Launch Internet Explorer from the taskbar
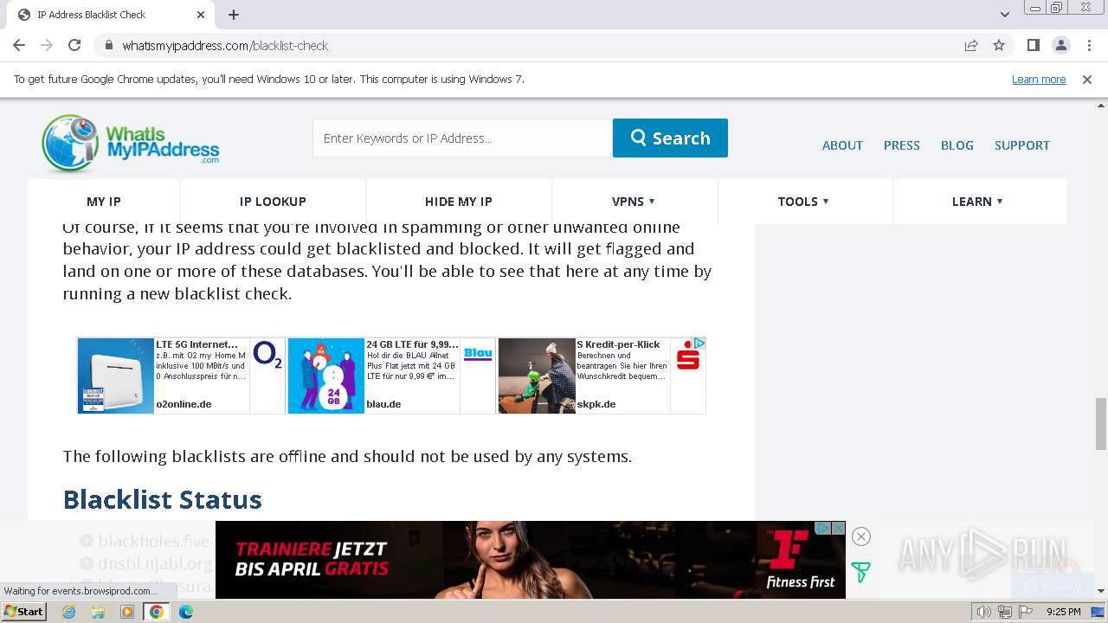This screenshot has height=623, width=1108. coord(69,612)
